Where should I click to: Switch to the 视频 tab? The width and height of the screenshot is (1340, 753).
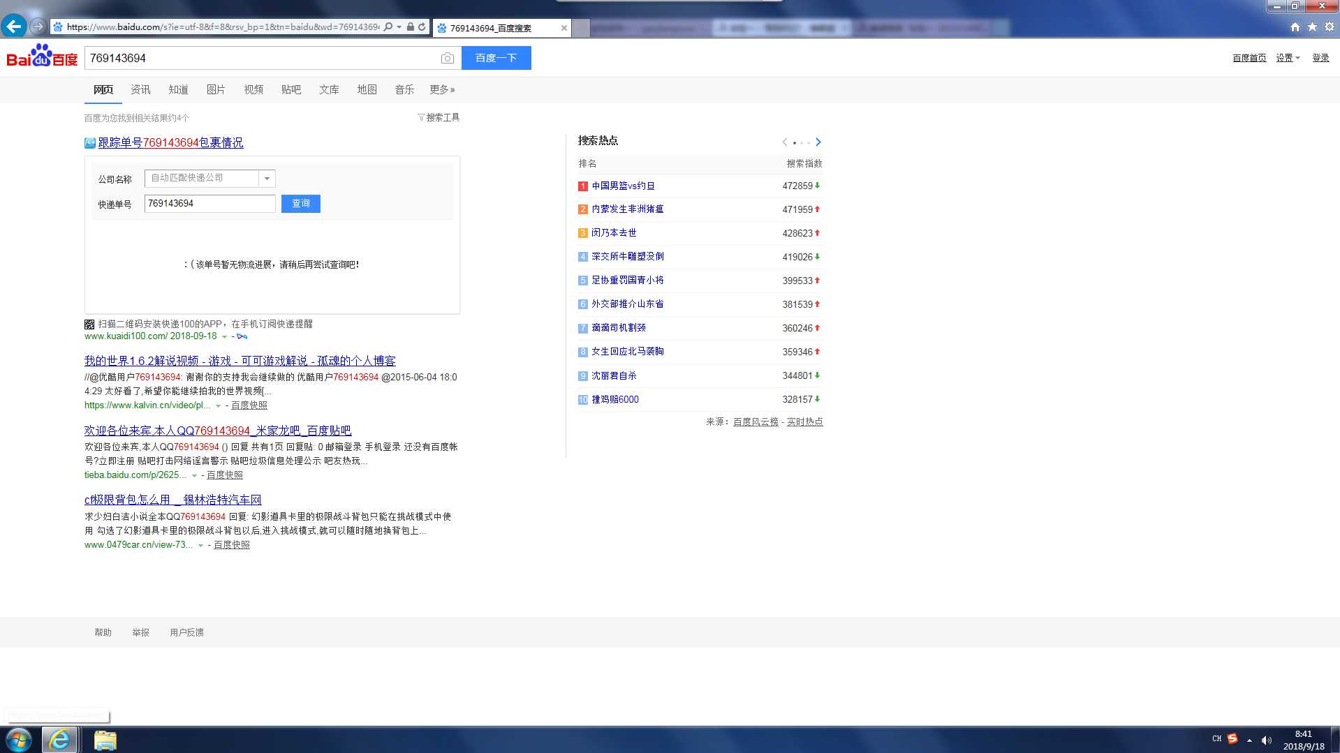coord(253,89)
